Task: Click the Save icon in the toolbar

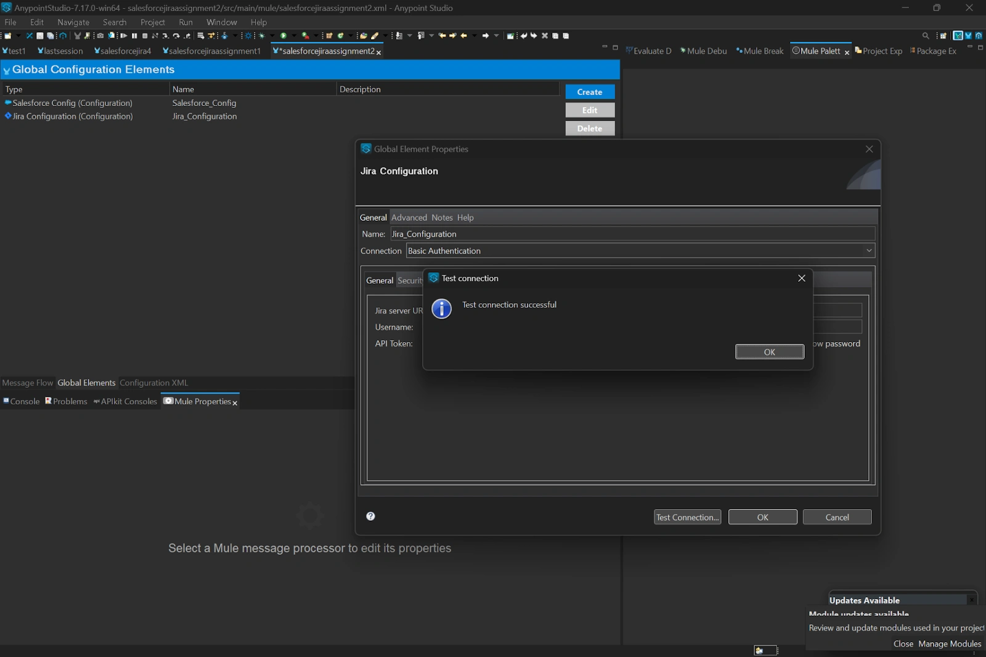Action: (x=40, y=36)
